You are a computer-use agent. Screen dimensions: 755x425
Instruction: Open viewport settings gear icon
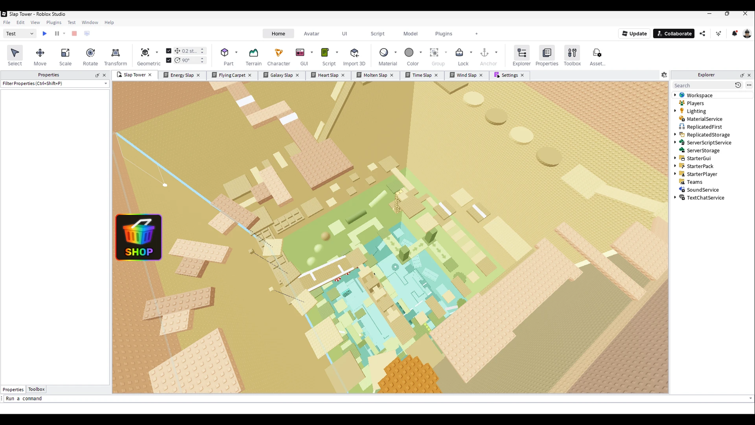664,75
